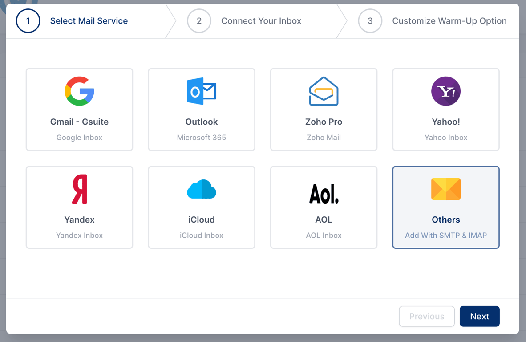Select the Microsoft 365 subtitle text
526x342 pixels.
click(202, 138)
